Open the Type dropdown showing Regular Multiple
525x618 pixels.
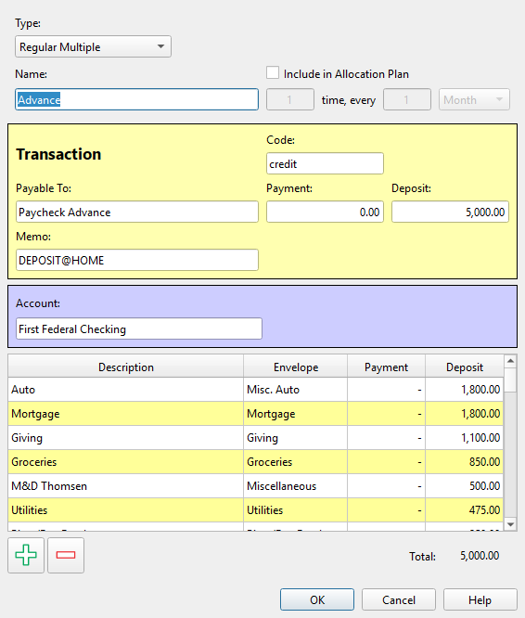click(x=93, y=46)
